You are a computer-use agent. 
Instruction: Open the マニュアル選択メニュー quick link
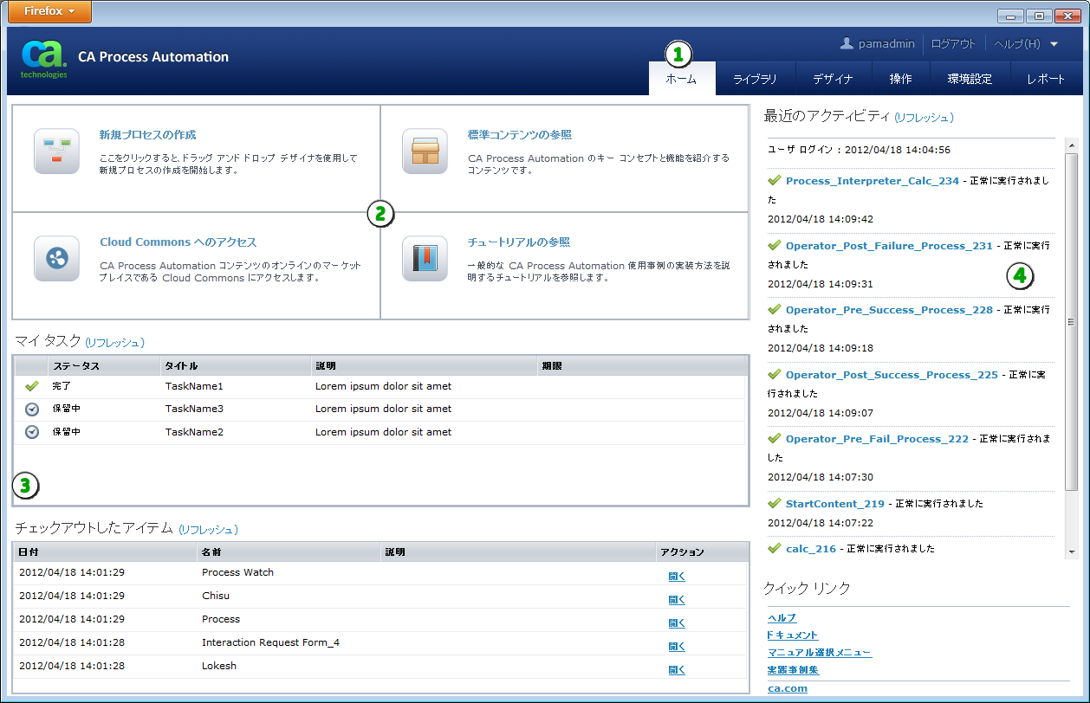click(820, 653)
